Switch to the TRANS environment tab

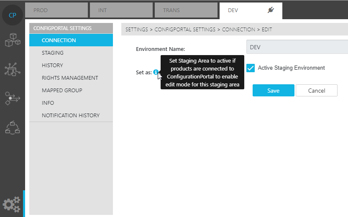186,10
